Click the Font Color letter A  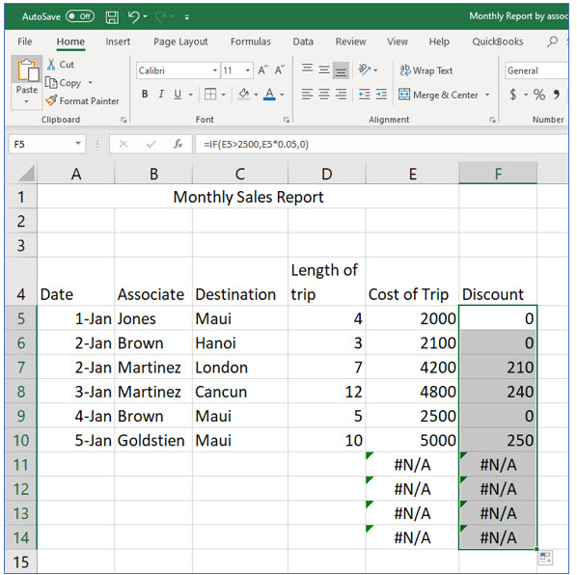[x=269, y=95]
